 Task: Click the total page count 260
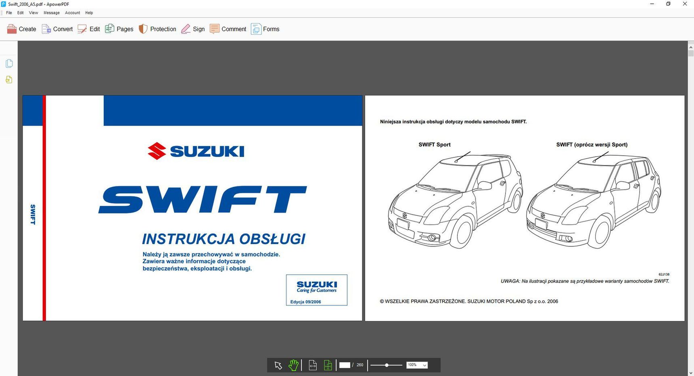coord(360,365)
